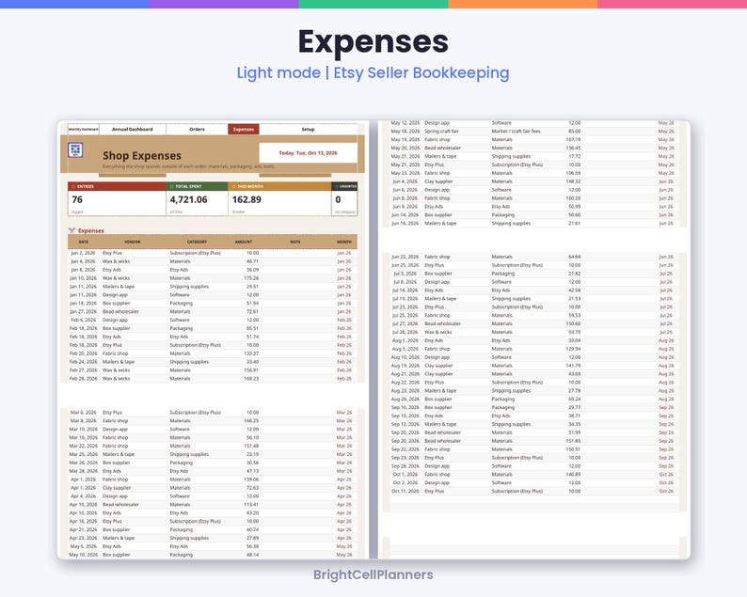
Task: Select amount 72.61 for Bead wholesaler
Action: (252, 311)
